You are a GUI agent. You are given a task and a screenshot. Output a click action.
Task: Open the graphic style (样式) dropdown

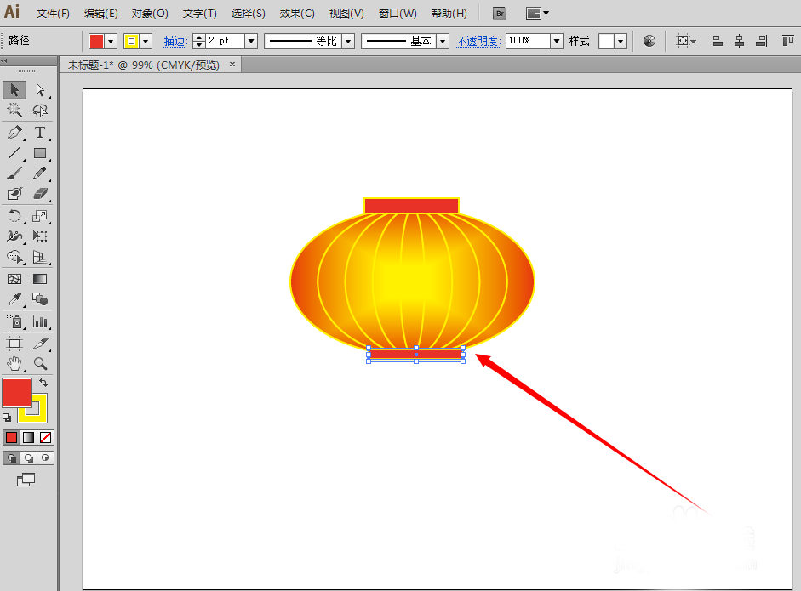(621, 42)
